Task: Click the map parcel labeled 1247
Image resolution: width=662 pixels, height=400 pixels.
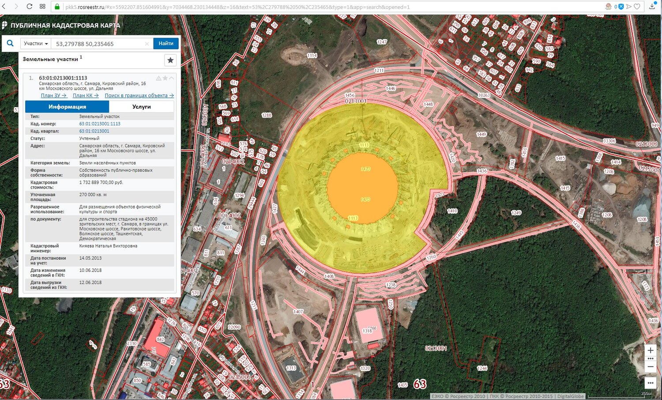Action: point(382,42)
